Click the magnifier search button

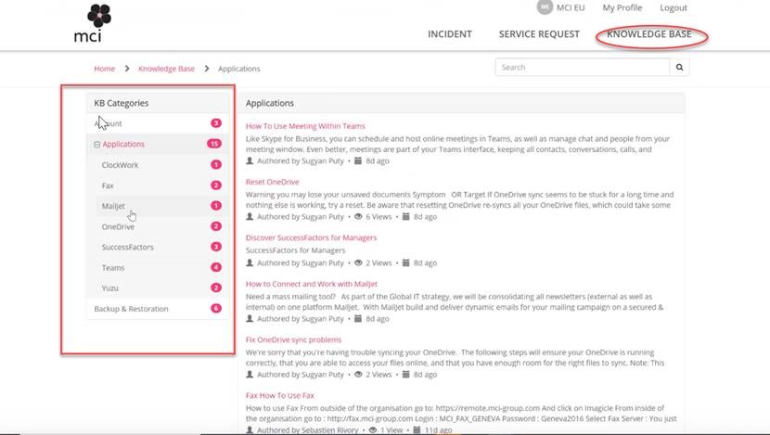[x=679, y=68]
